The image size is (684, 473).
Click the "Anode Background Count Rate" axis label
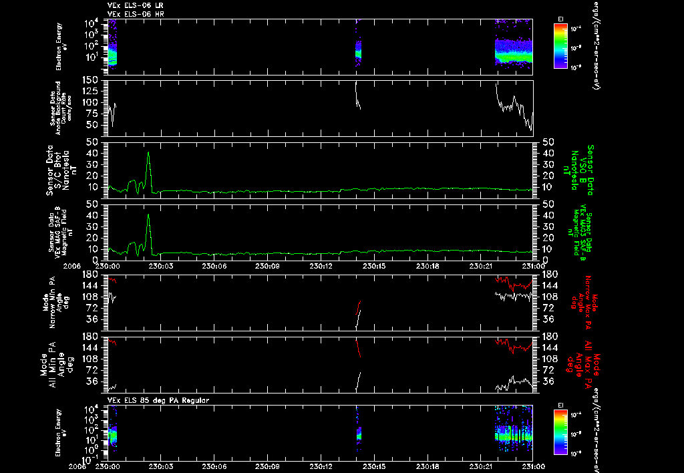(x=61, y=108)
